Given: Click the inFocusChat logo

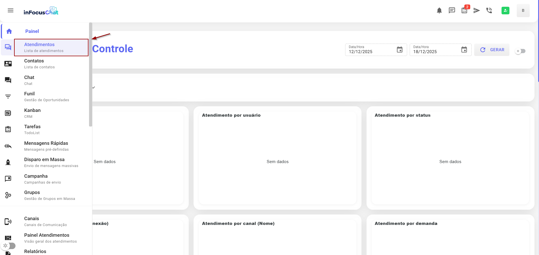Looking at the screenshot, I should (x=41, y=11).
